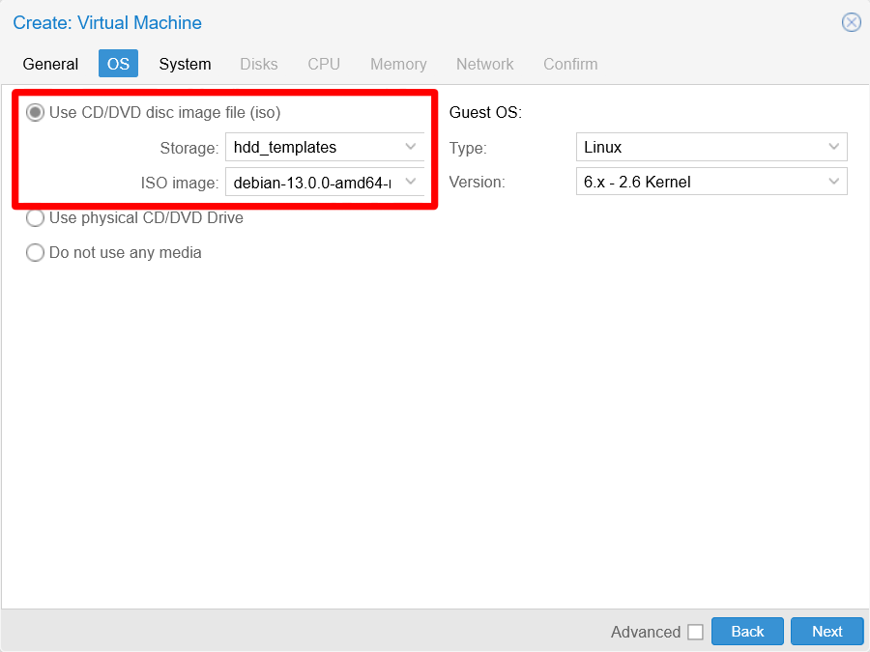Open the Memory tab
Viewport: 870px width, 652px height.
tap(398, 64)
